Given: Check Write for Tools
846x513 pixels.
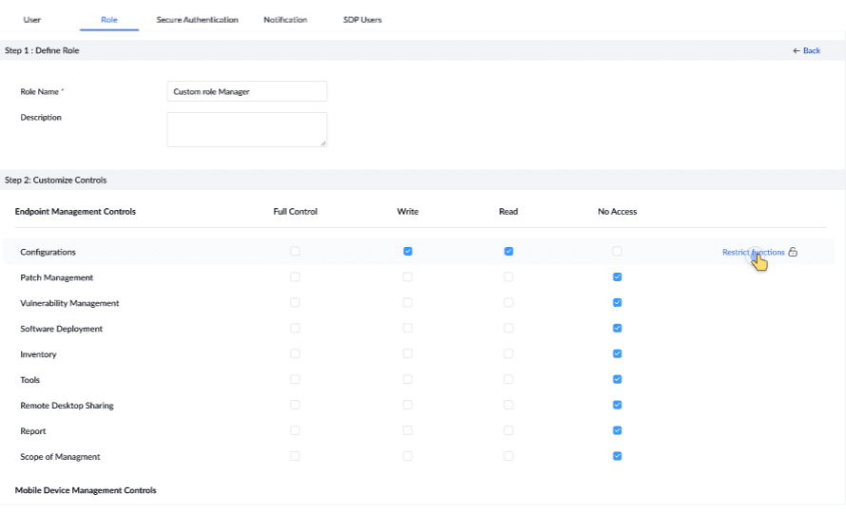Looking at the screenshot, I should (408, 379).
